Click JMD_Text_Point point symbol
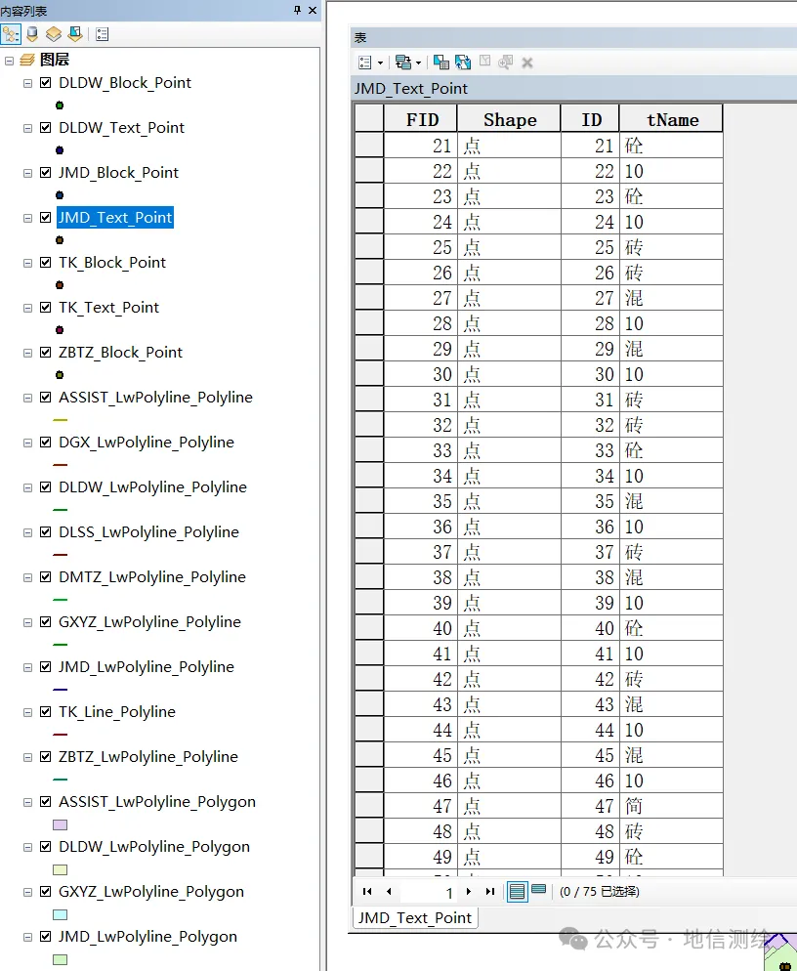This screenshot has height=971, width=797. pyautogui.click(x=60, y=240)
